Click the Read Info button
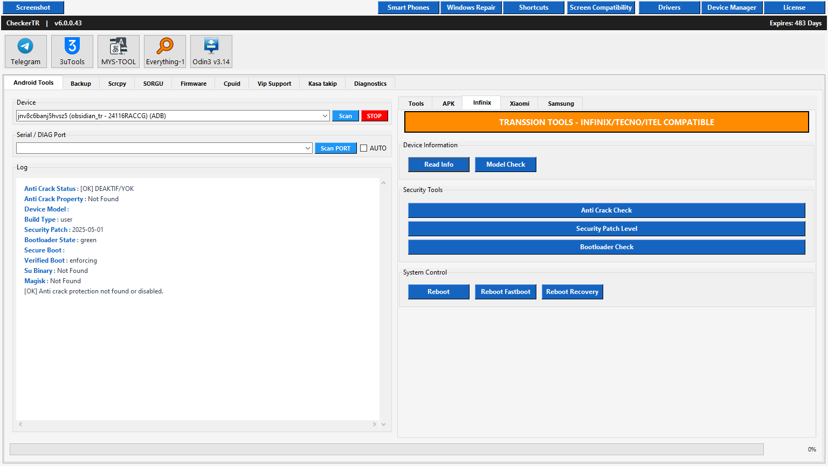The image size is (828, 466). coord(439,165)
